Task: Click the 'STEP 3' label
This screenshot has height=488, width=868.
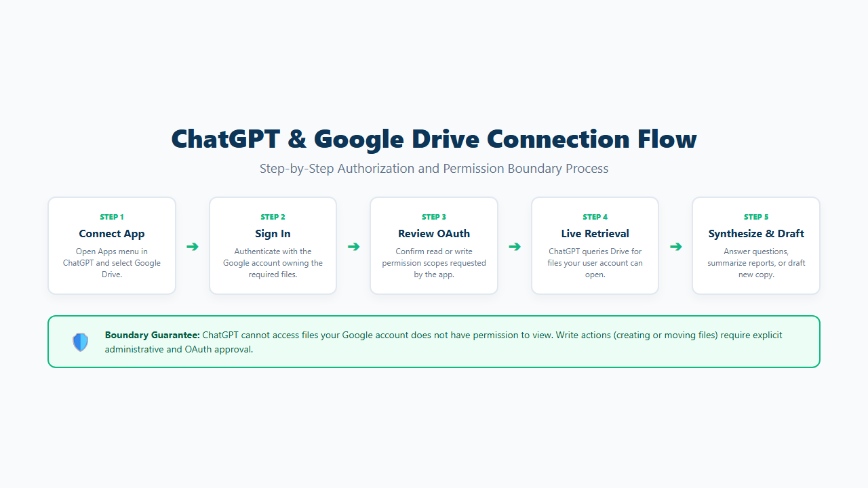Action: coord(434,217)
